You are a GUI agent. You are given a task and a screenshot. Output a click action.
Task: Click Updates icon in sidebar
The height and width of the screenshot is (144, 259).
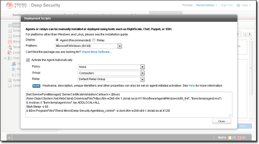click(x=10, y=86)
